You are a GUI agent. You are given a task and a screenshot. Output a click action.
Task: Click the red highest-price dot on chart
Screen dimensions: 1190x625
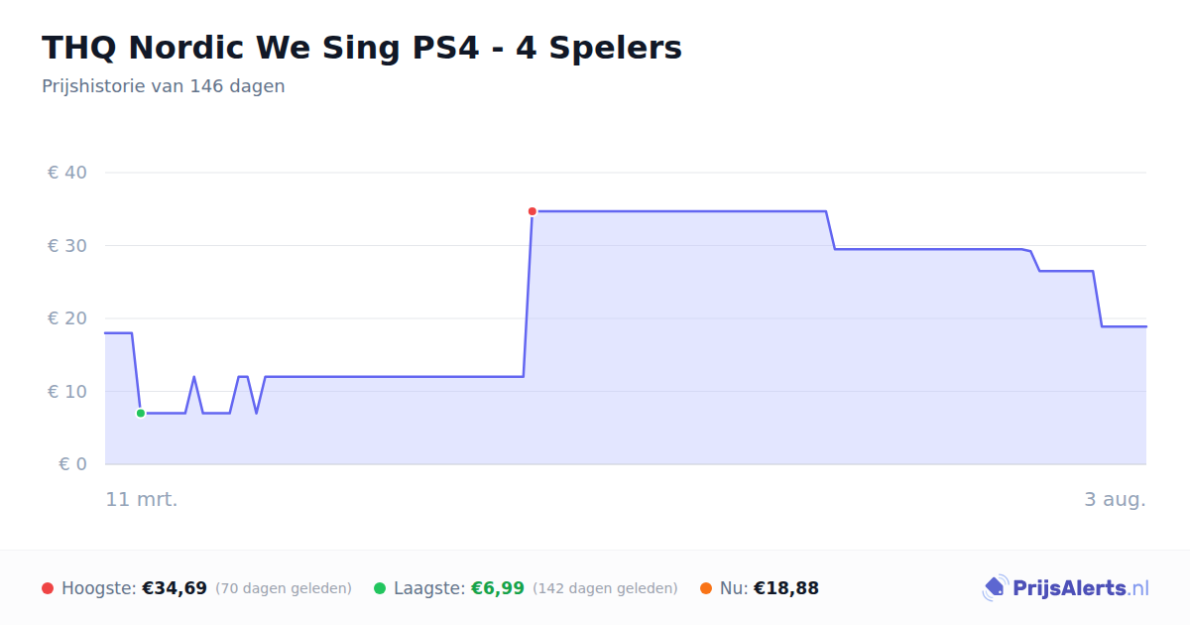point(533,211)
